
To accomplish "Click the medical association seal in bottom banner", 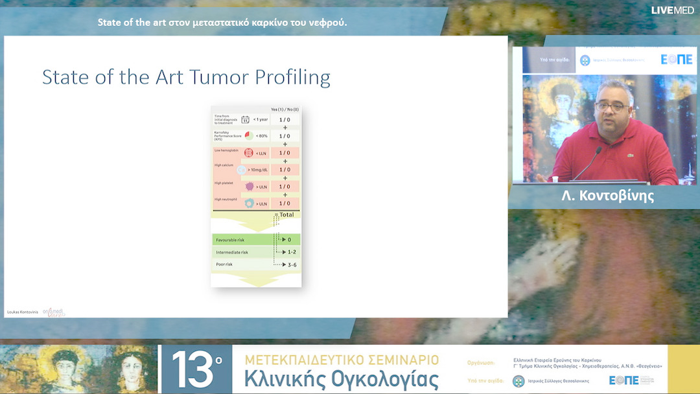I will (x=519, y=381).
